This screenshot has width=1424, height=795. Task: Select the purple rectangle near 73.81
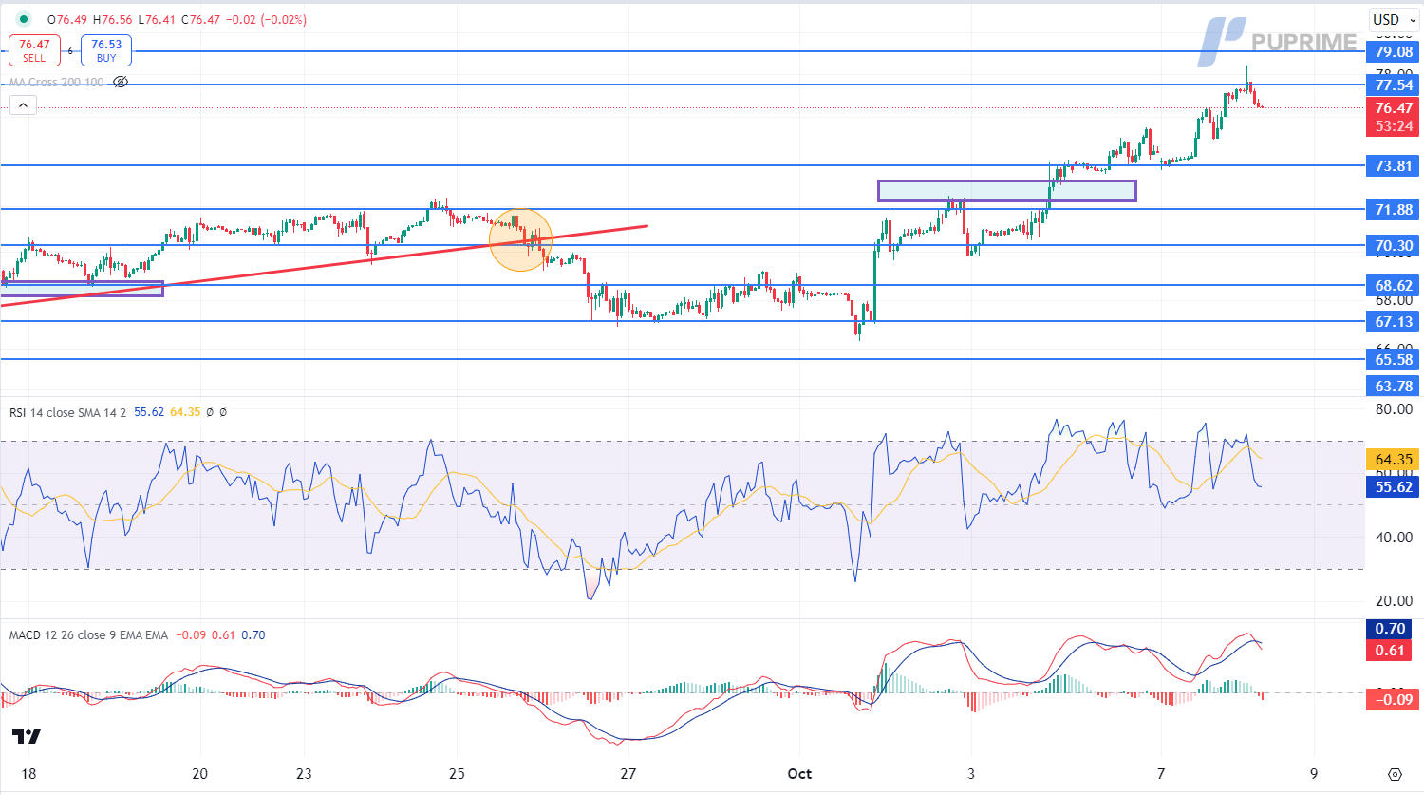point(1006,191)
